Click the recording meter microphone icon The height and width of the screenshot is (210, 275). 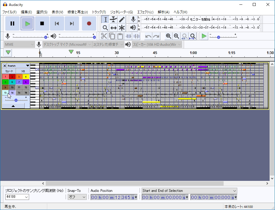pos(133,19)
